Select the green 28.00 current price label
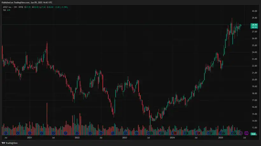 [x=254, y=25]
